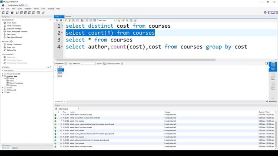Screen dimensions: 278x156
Task: Toggle panel layout buttons at top right
Action: (273, 13)
